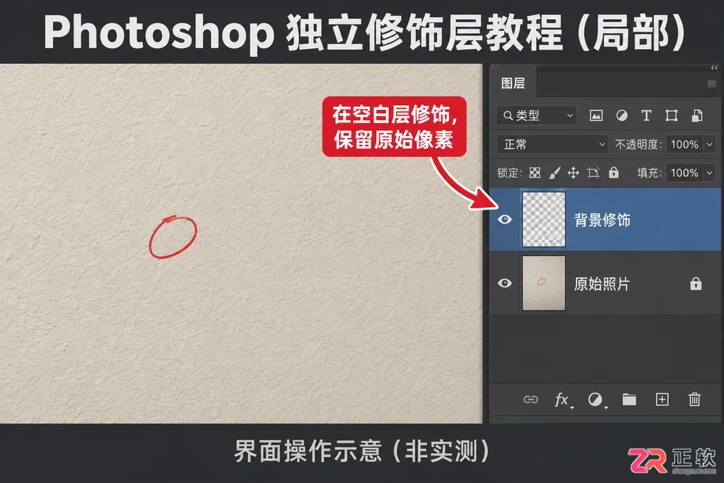
Task: Open the 类型 filter dropdown
Action: [537, 115]
